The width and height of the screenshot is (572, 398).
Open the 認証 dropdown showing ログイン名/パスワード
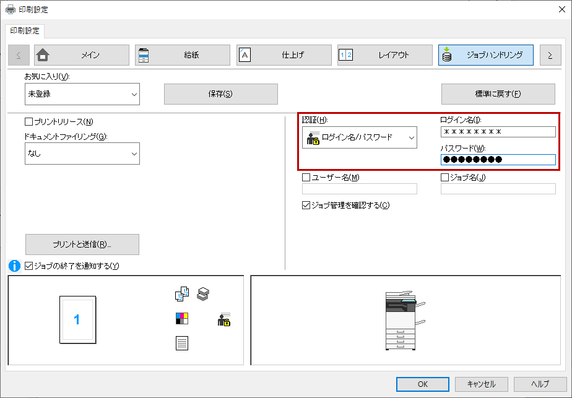(360, 137)
